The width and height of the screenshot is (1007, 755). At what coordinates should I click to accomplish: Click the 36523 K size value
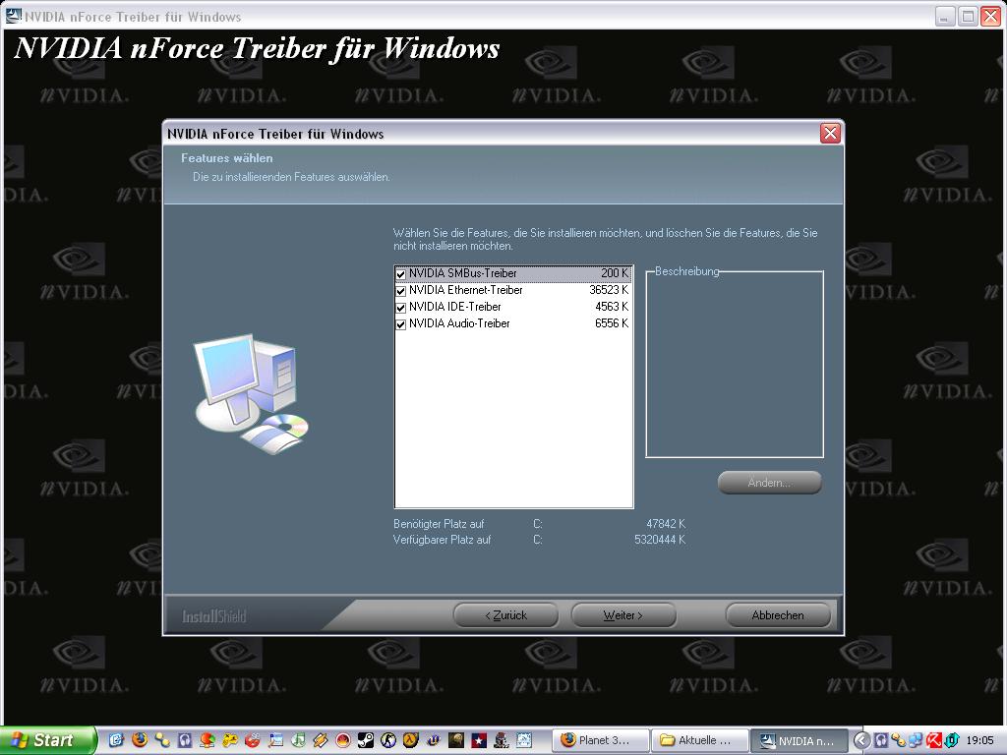pyautogui.click(x=609, y=290)
